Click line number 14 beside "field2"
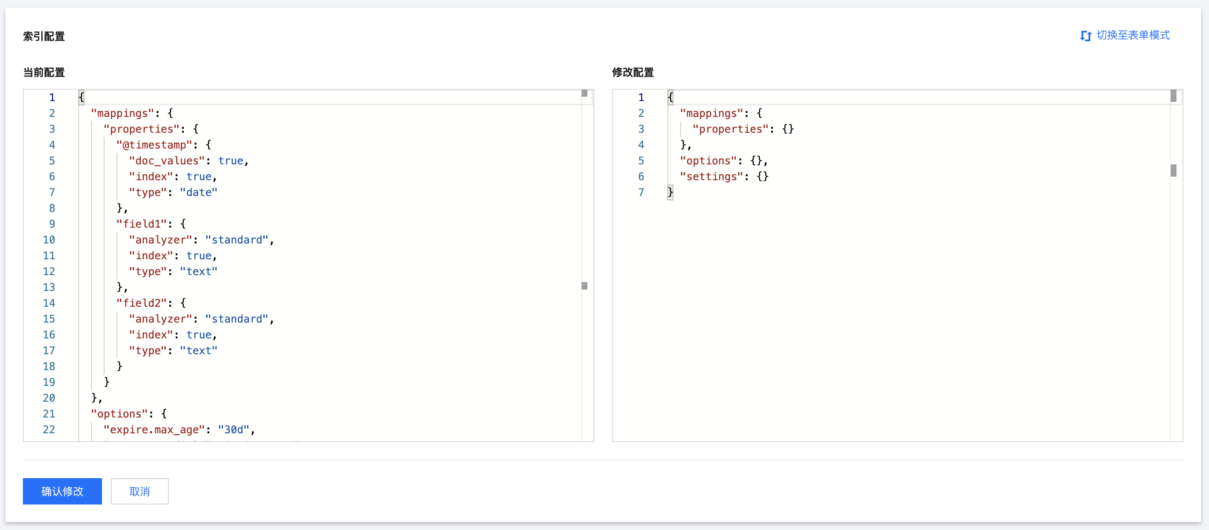1209x530 pixels. pos(49,303)
